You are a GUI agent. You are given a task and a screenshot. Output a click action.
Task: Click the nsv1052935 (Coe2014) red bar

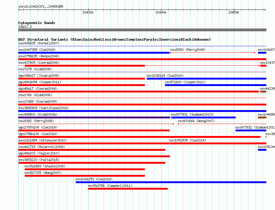point(218,143)
